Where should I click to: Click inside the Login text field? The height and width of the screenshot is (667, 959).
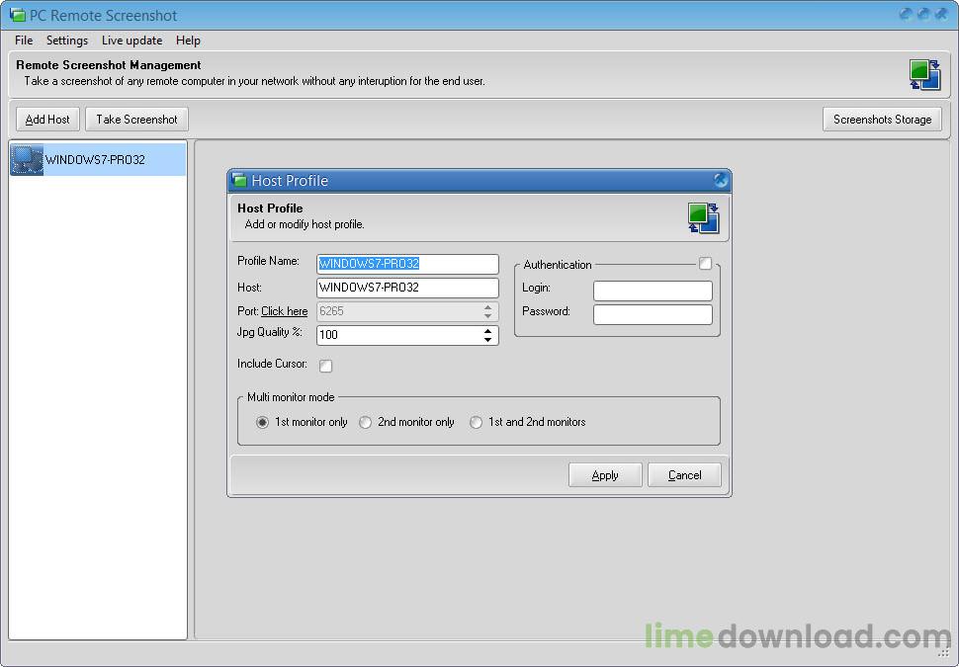[652, 291]
